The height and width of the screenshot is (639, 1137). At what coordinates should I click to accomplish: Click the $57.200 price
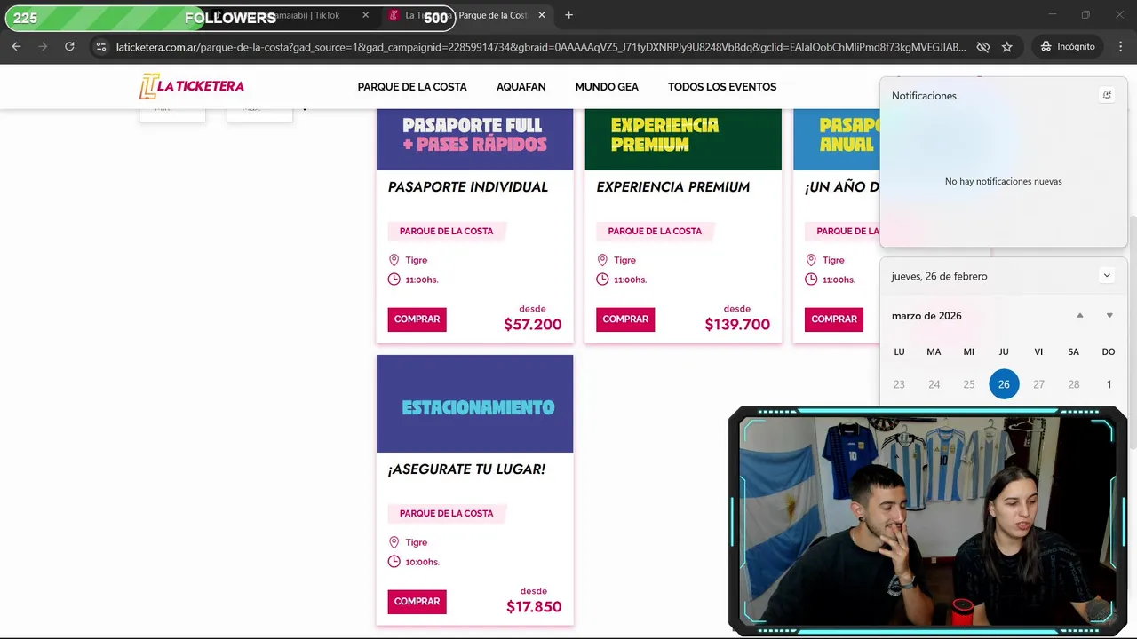[533, 325]
